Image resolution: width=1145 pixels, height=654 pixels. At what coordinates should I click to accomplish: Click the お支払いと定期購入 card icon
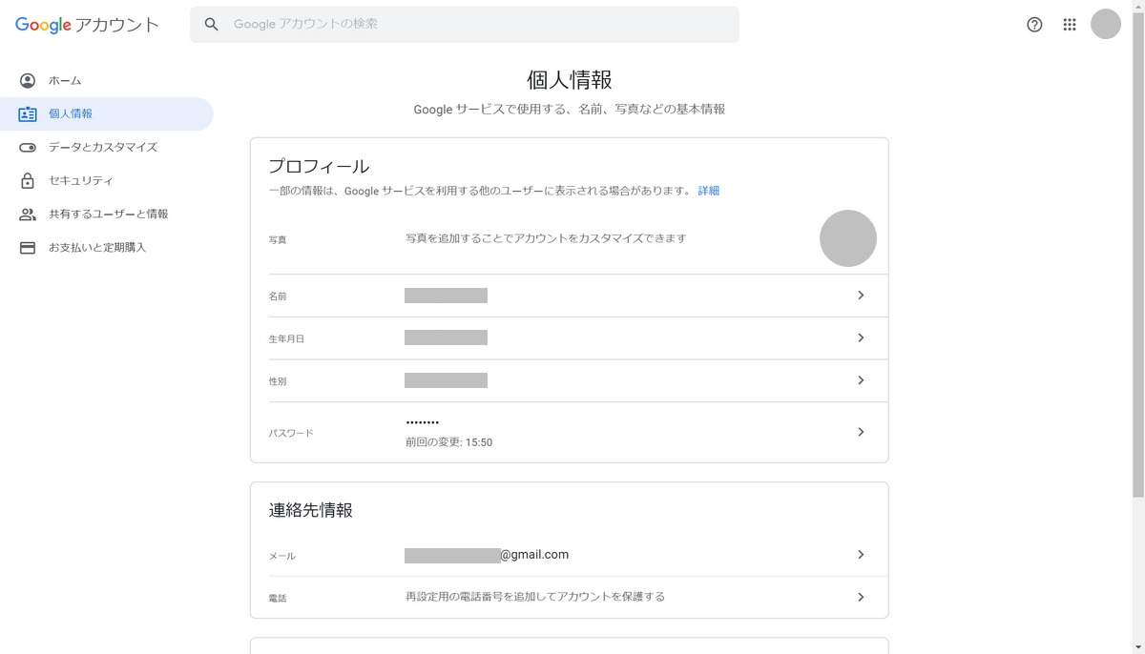click(x=28, y=248)
